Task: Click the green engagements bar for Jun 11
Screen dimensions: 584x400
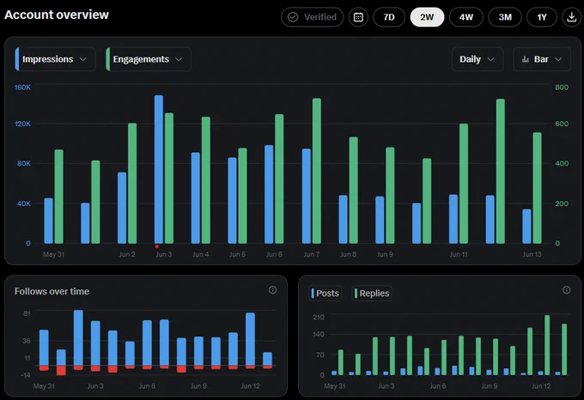Action: [x=464, y=184]
